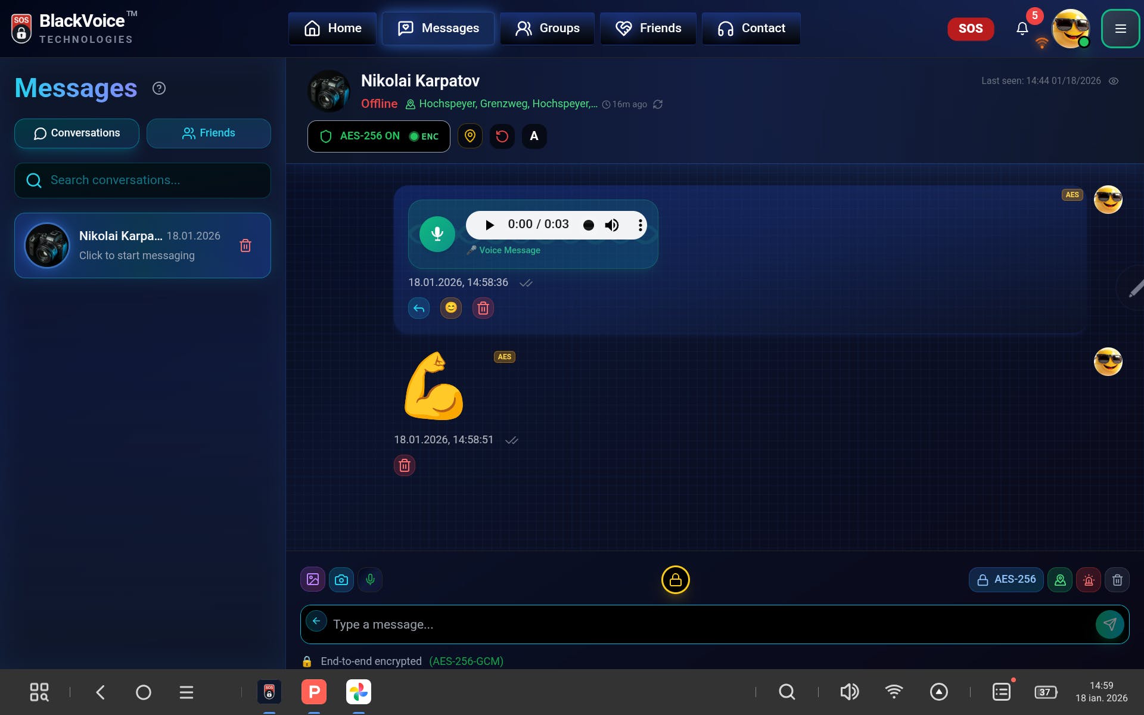This screenshot has width=1144, height=715.
Task: Start recording with microphone icon
Action: [370, 579]
